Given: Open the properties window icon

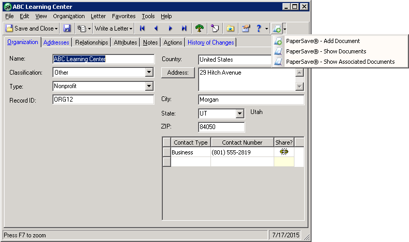Looking at the screenshot, I should click(246, 29).
